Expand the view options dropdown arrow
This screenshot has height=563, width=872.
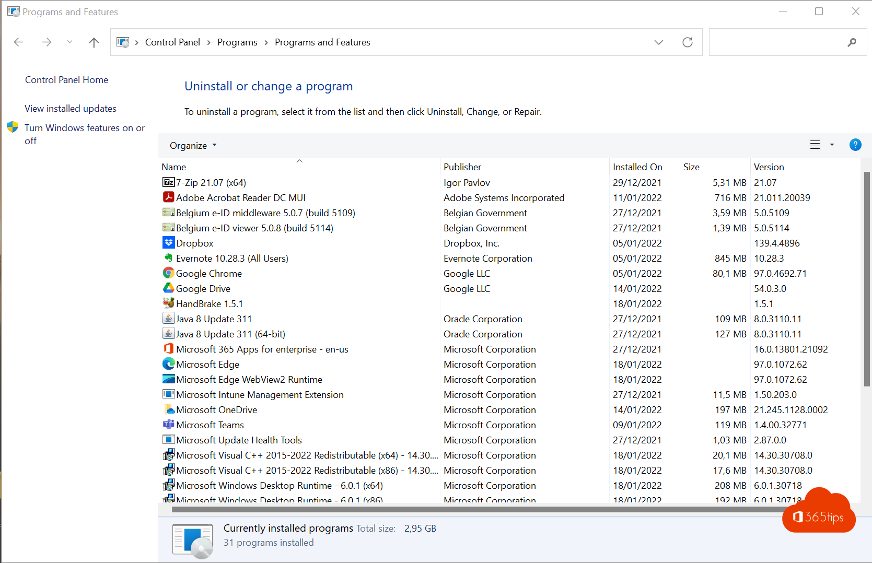pos(832,145)
